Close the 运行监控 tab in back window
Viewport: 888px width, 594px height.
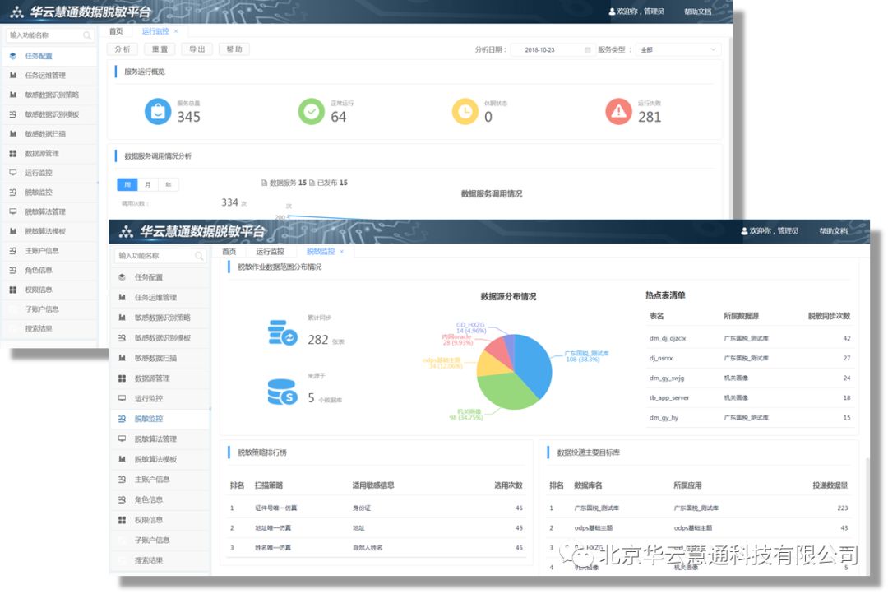click(x=176, y=31)
